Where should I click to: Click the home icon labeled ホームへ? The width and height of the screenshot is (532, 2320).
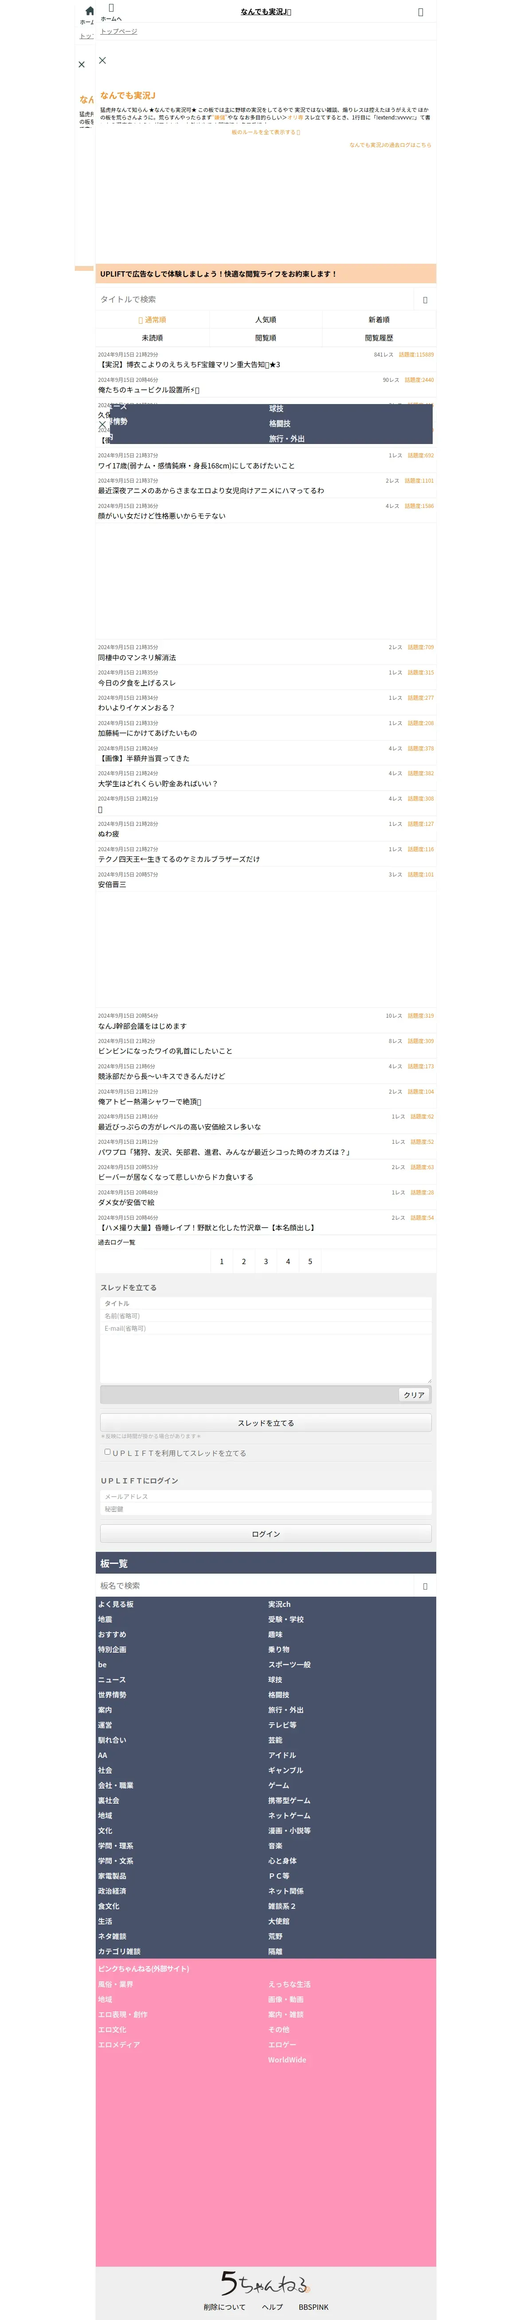pyautogui.click(x=110, y=12)
